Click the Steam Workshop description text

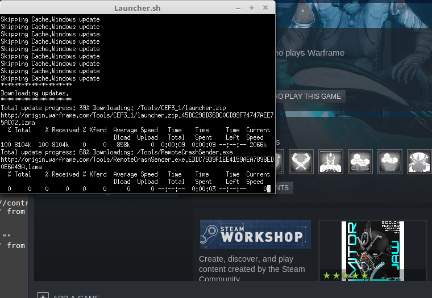pyautogui.click(x=252, y=268)
